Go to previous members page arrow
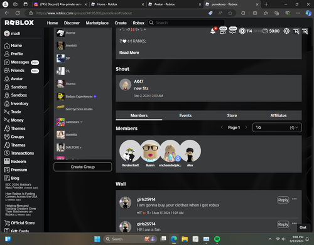The width and height of the screenshot is (314, 245). pyautogui.click(x=222, y=127)
